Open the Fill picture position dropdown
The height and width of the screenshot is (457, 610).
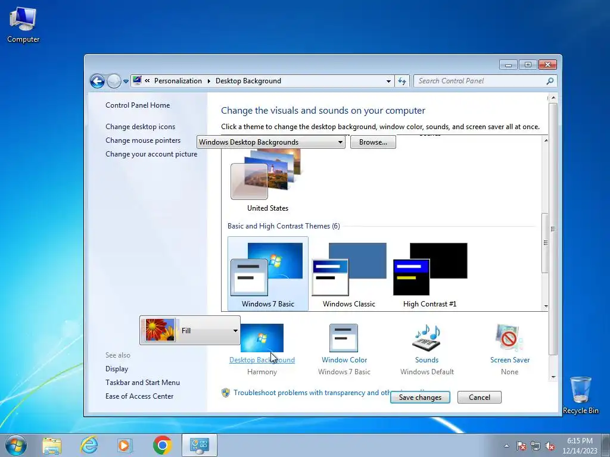[x=190, y=330]
